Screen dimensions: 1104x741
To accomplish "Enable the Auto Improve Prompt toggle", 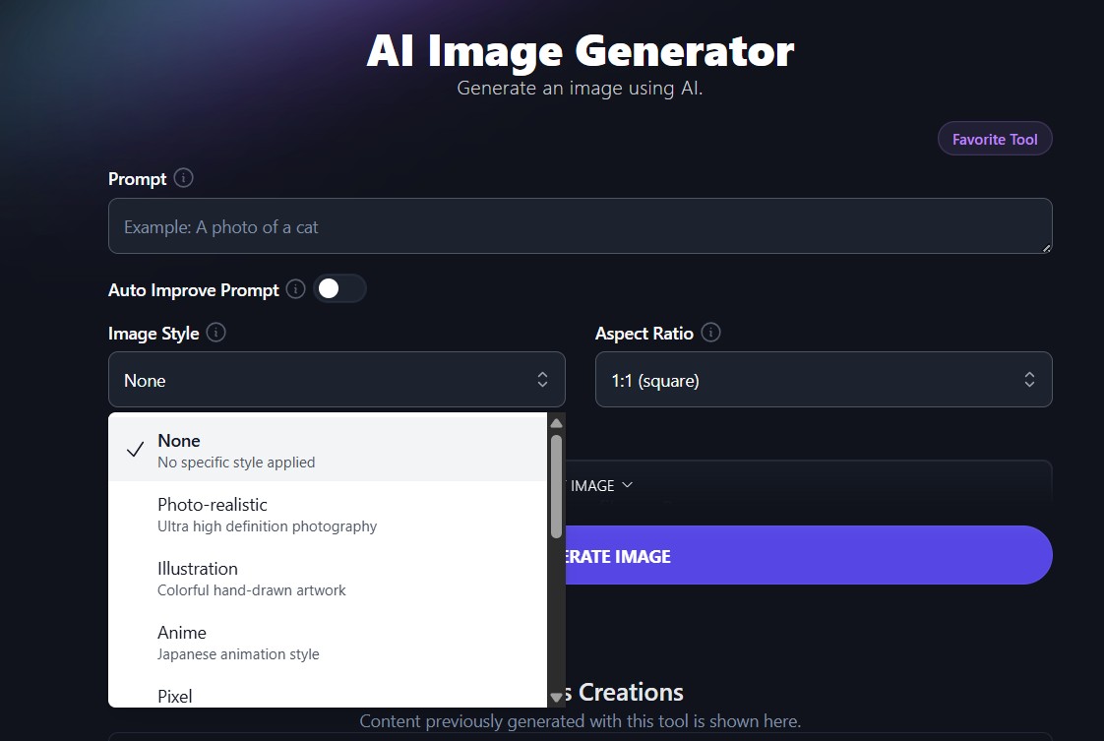I will [x=339, y=288].
